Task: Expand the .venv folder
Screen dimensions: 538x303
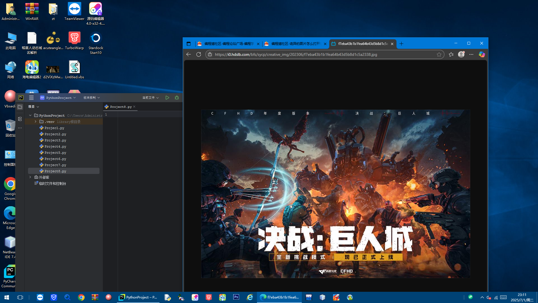Action: tap(36, 121)
